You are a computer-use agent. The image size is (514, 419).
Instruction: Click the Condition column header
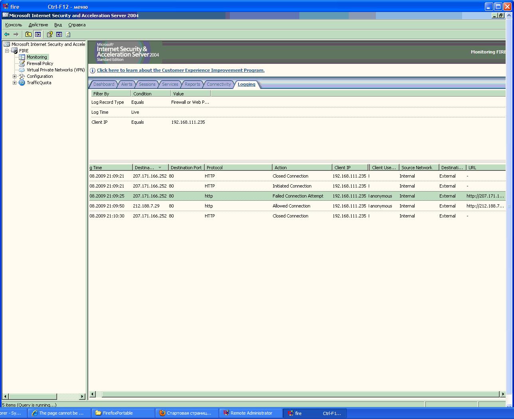coord(151,94)
